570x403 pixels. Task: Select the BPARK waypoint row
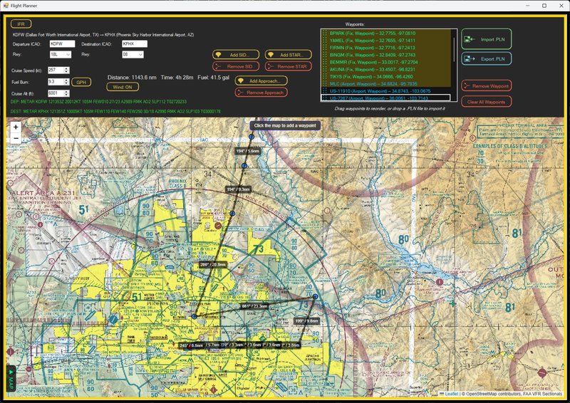click(386, 33)
